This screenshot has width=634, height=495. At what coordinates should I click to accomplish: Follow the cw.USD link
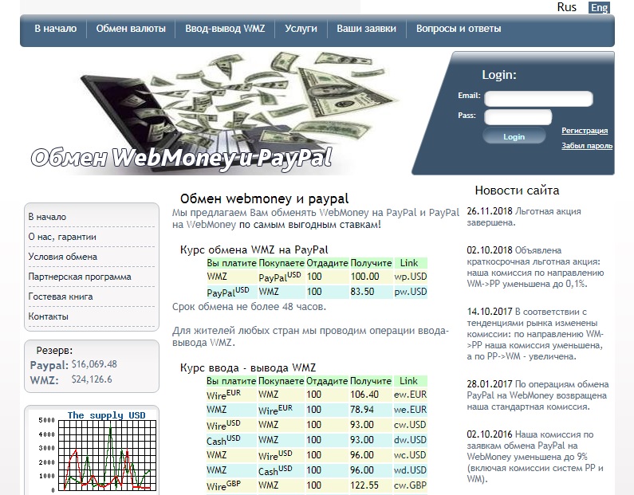(x=410, y=425)
